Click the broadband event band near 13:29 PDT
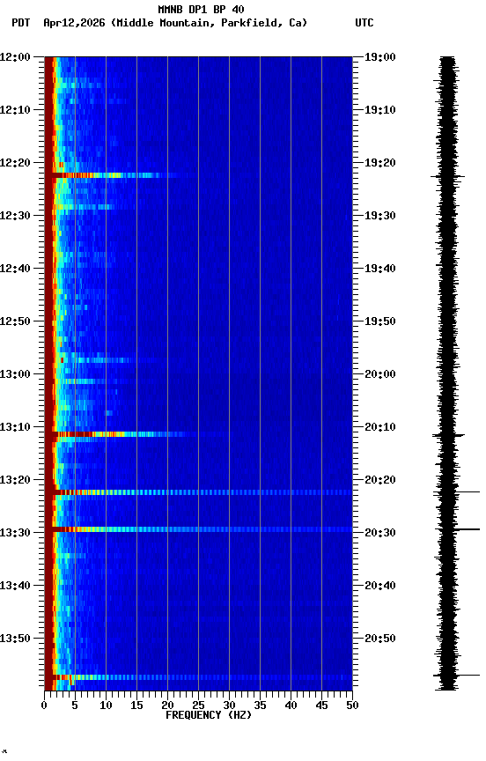Viewport: 486px width, 761px height. (198, 530)
